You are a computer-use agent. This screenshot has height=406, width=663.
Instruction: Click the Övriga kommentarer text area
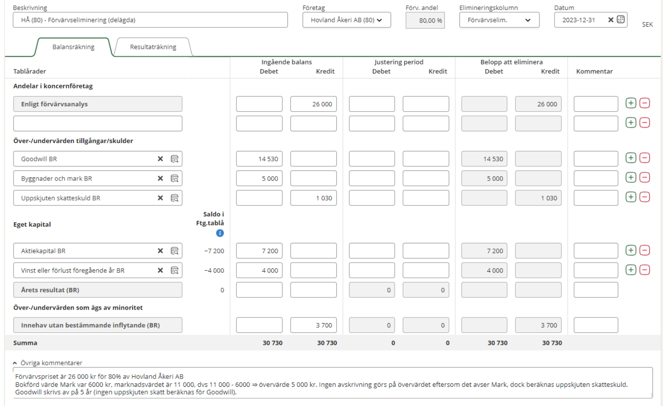[x=332, y=384]
